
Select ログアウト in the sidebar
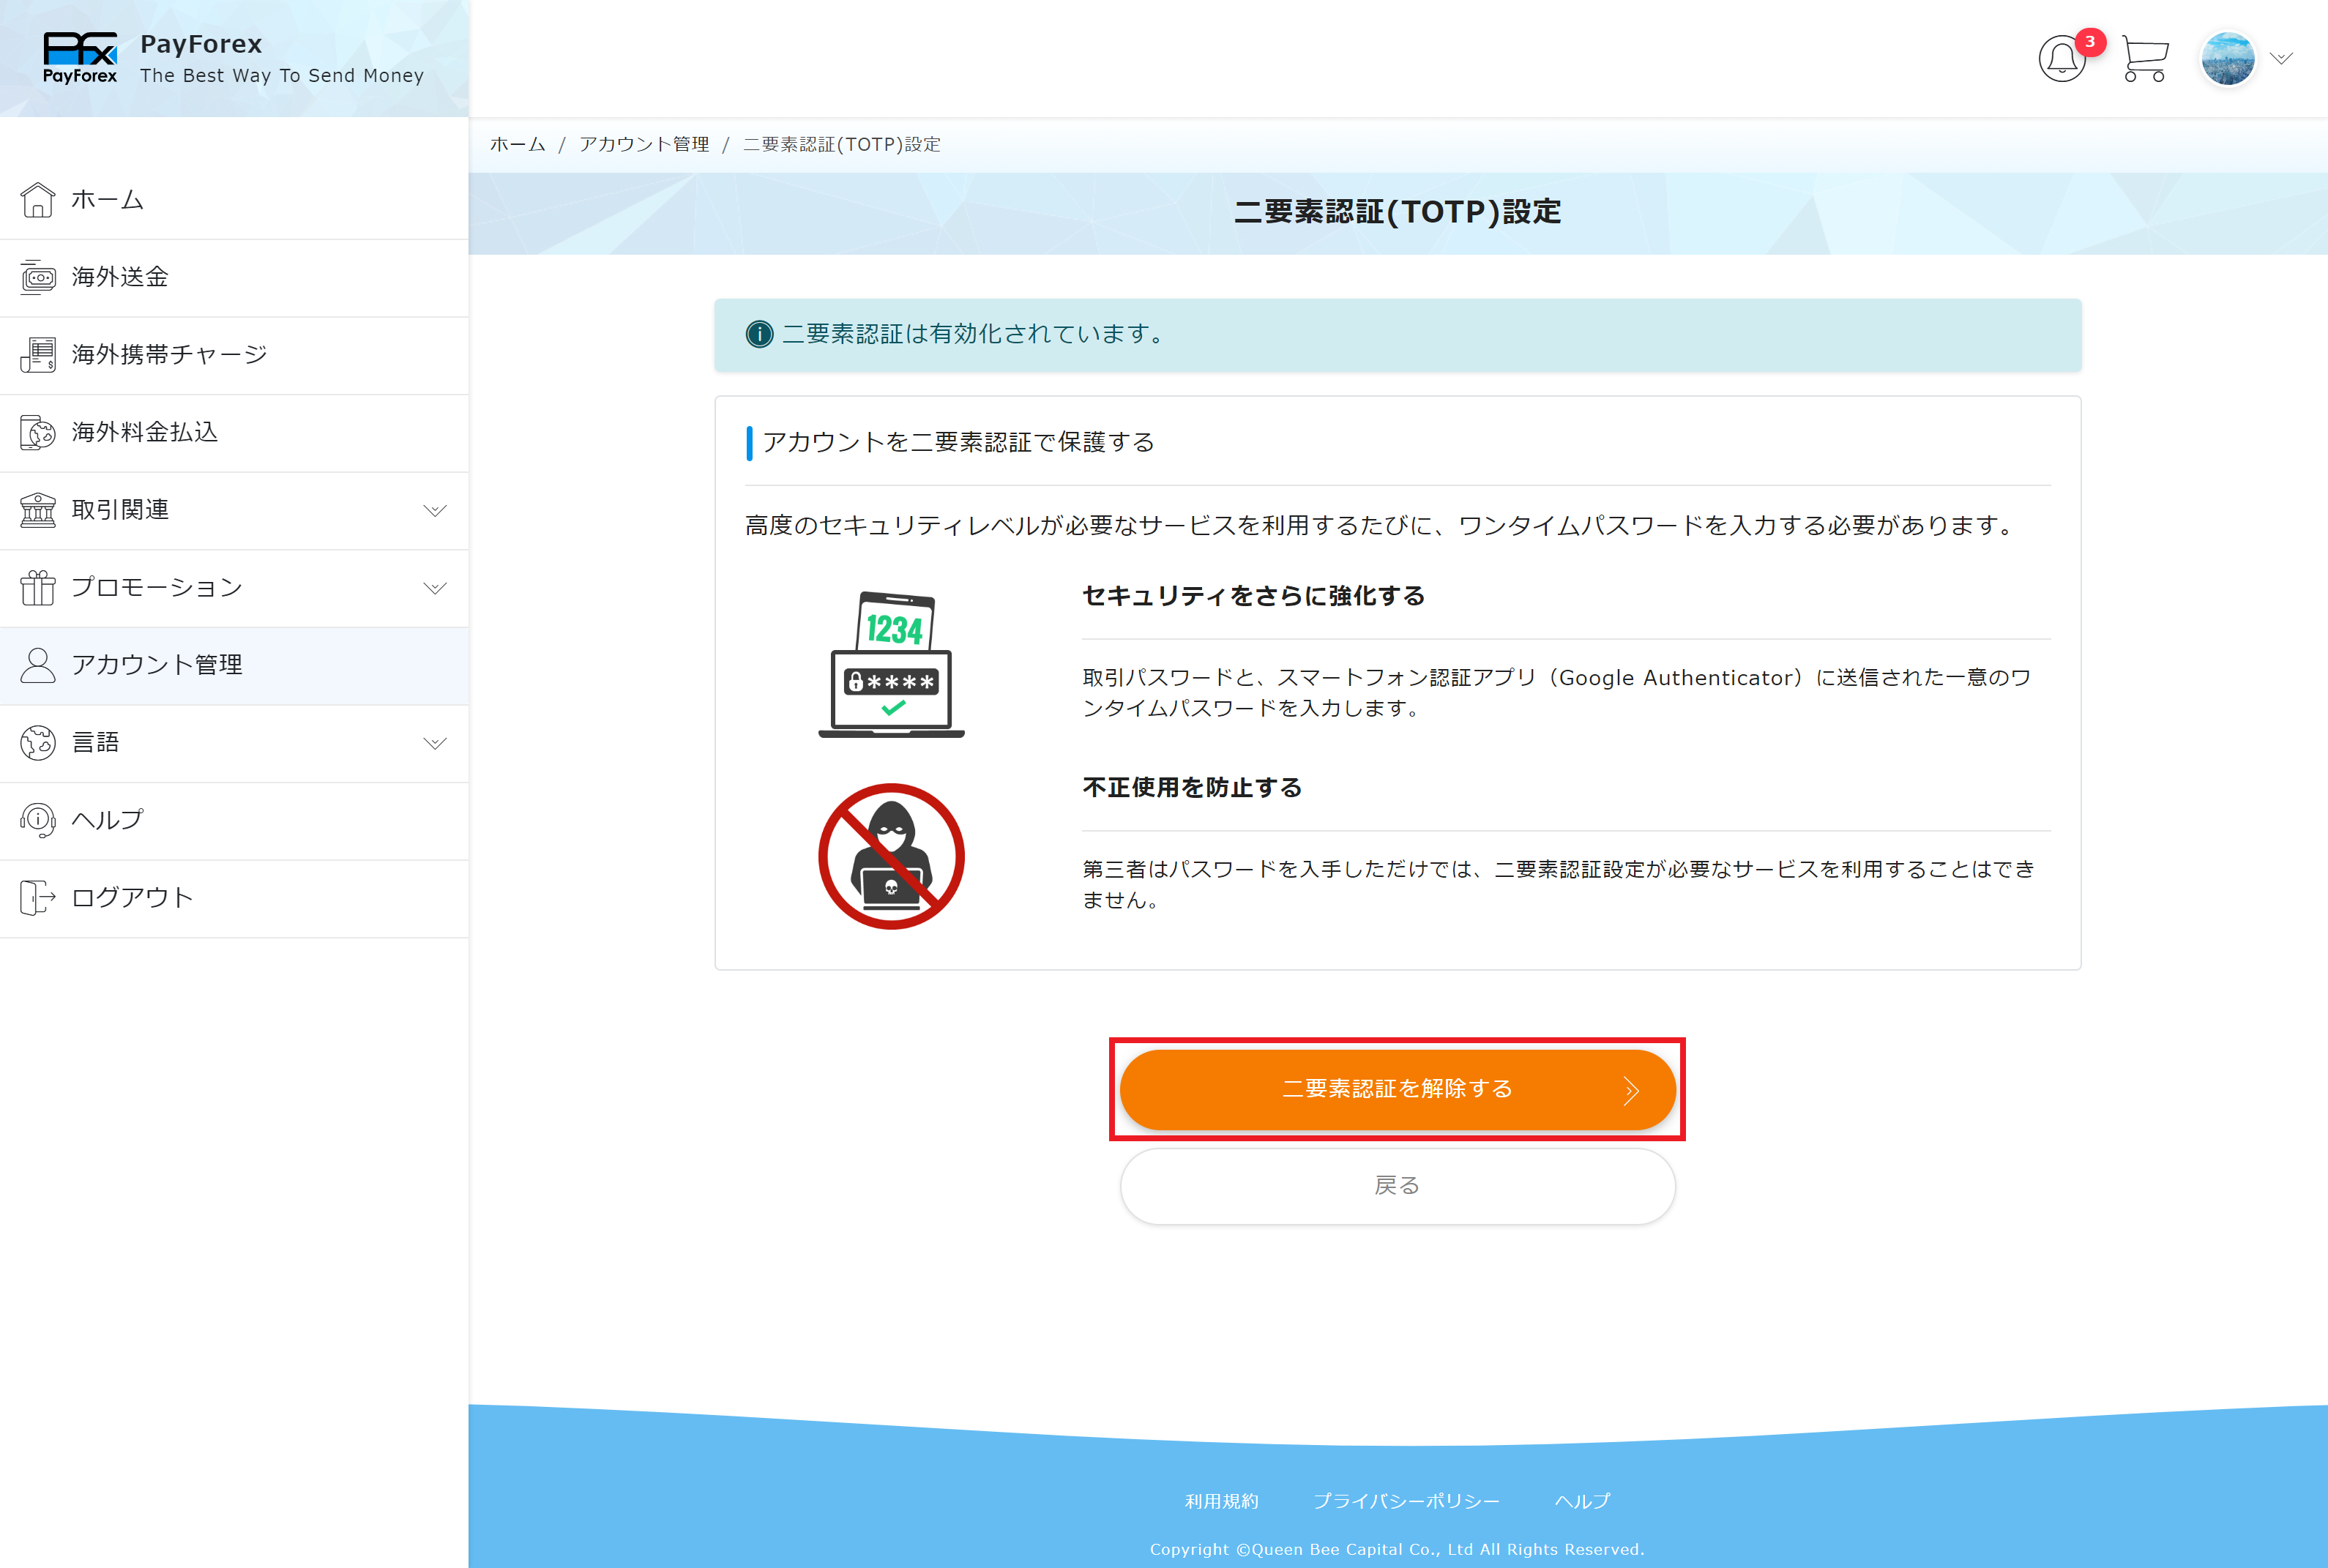(x=234, y=898)
